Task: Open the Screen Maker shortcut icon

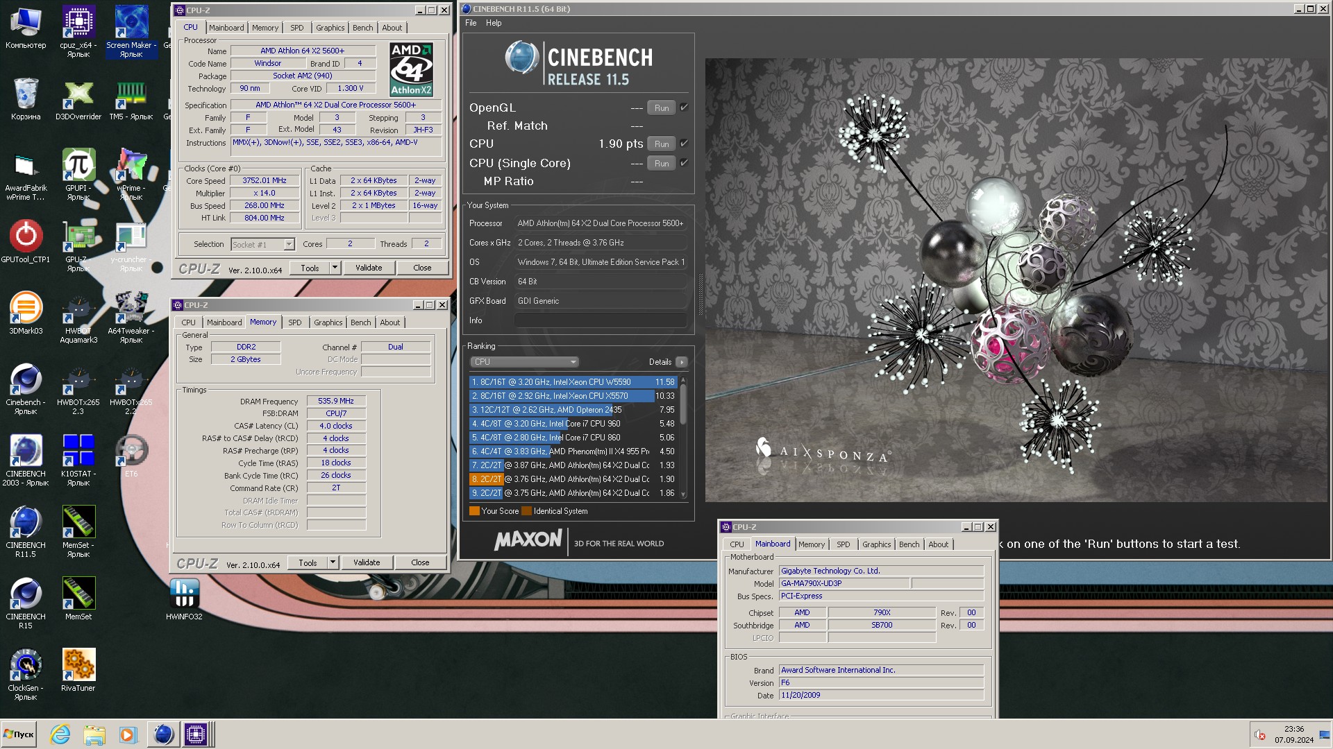Action: pos(131,31)
